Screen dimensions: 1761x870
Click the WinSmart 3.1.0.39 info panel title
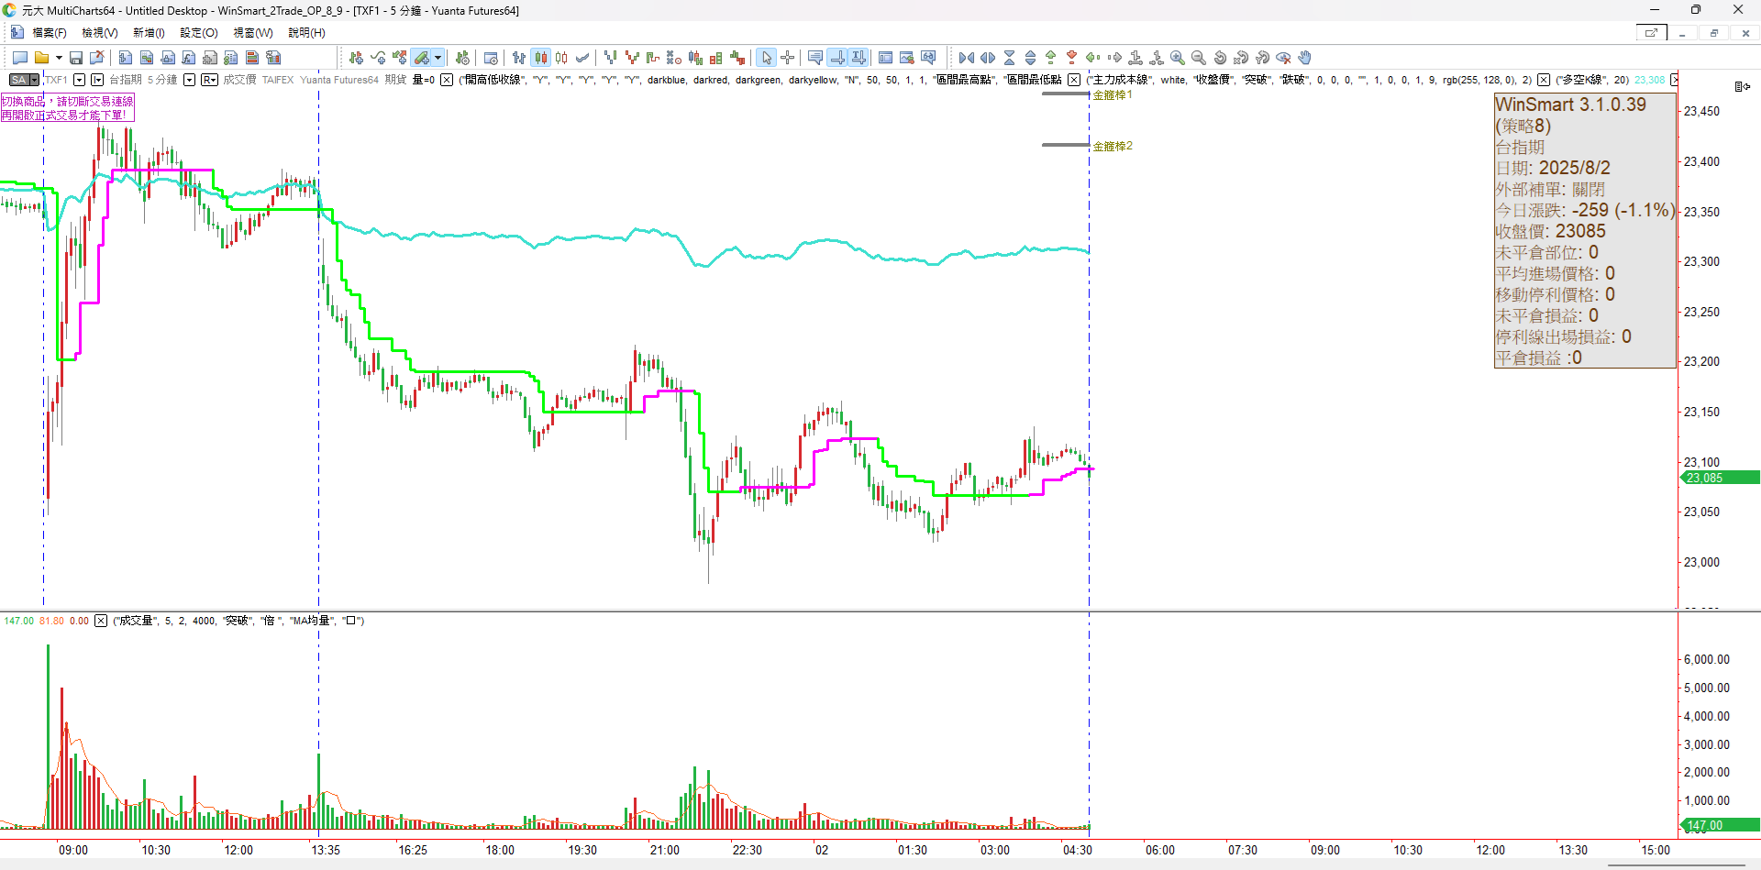click(x=1570, y=105)
